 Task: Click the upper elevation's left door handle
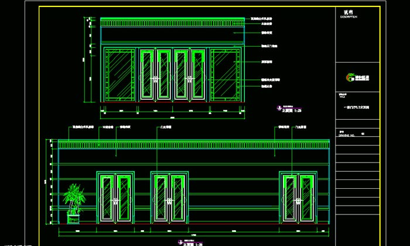[155, 78]
